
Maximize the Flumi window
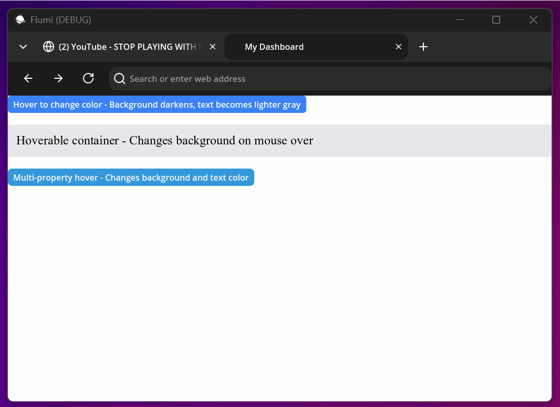[496, 20]
